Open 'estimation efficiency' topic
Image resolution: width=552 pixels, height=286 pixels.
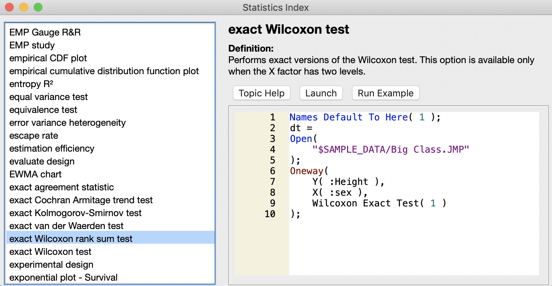[52, 148]
